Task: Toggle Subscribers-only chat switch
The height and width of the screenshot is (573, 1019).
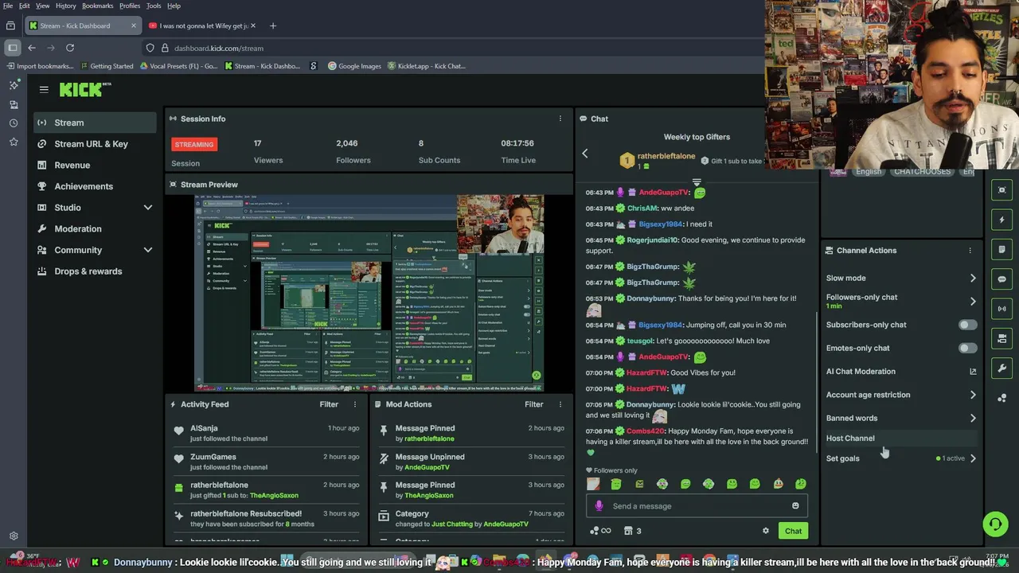Action: coord(967,325)
